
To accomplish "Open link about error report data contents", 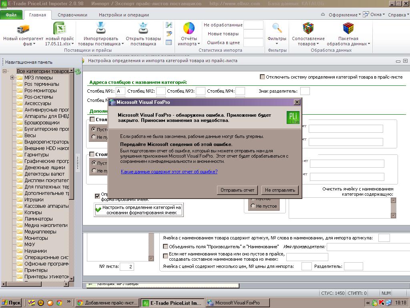I will pyautogui.click(x=169, y=172).
